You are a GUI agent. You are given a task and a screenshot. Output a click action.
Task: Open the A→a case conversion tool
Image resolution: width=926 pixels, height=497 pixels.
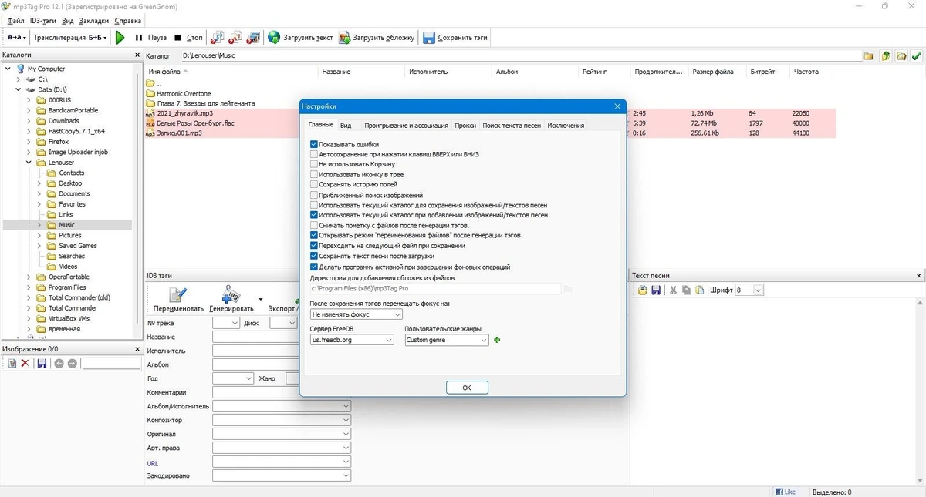[x=16, y=37]
